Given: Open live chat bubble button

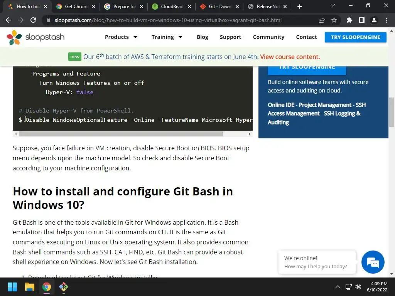Looking at the screenshot, I should click(373, 262).
